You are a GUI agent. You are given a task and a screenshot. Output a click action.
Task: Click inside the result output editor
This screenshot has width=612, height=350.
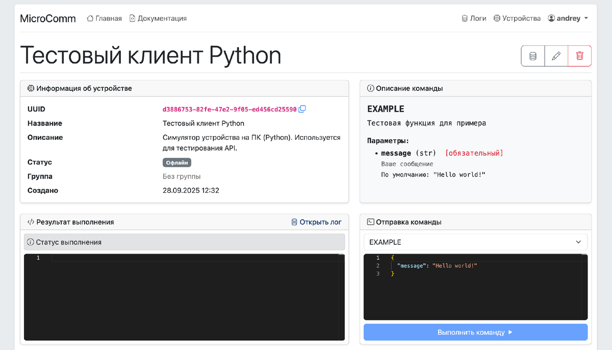pyautogui.click(x=184, y=297)
